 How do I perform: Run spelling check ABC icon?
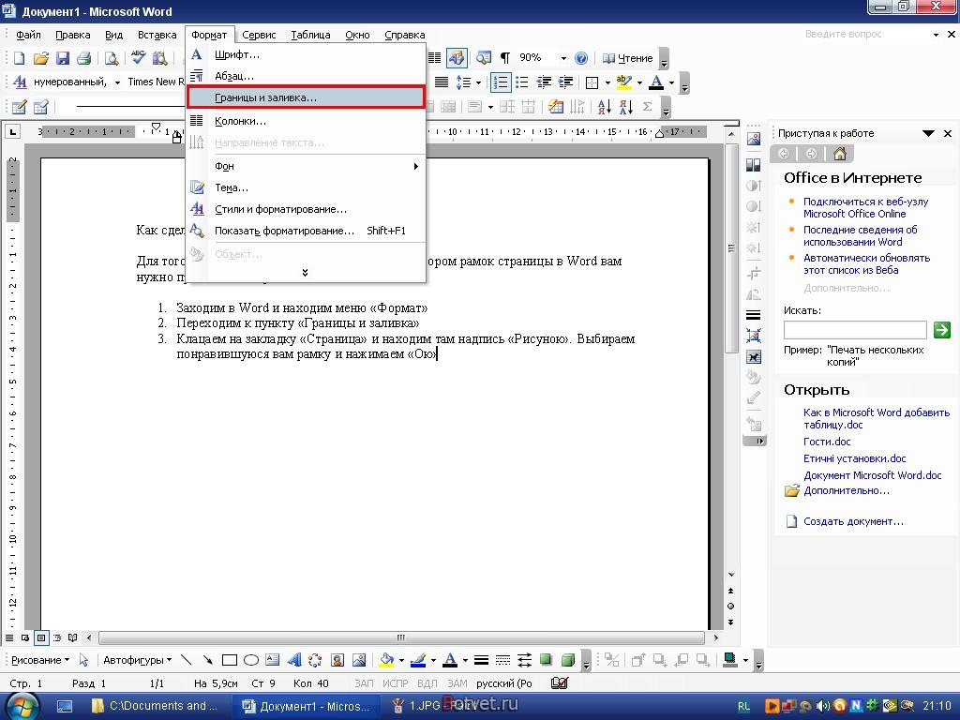[139, 58]
